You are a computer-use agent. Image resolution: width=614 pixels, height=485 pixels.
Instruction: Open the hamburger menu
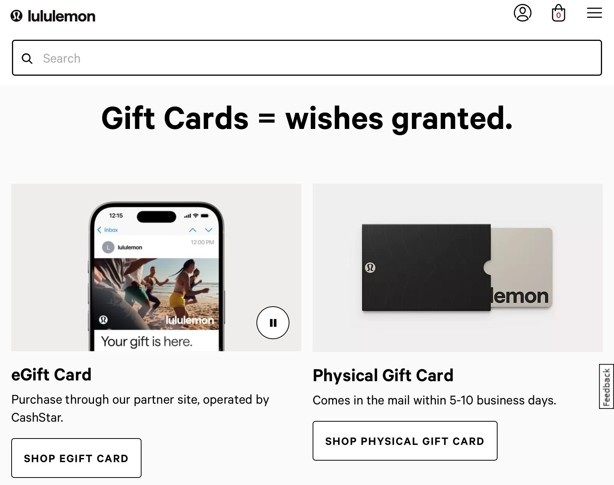click(595, 13)
